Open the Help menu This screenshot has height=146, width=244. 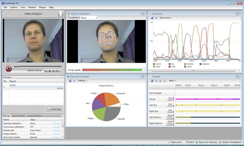tap(51, 7)
